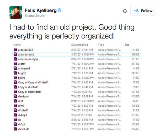Sort files by Date modified column

pyautogui.click(x=80, y=45)
